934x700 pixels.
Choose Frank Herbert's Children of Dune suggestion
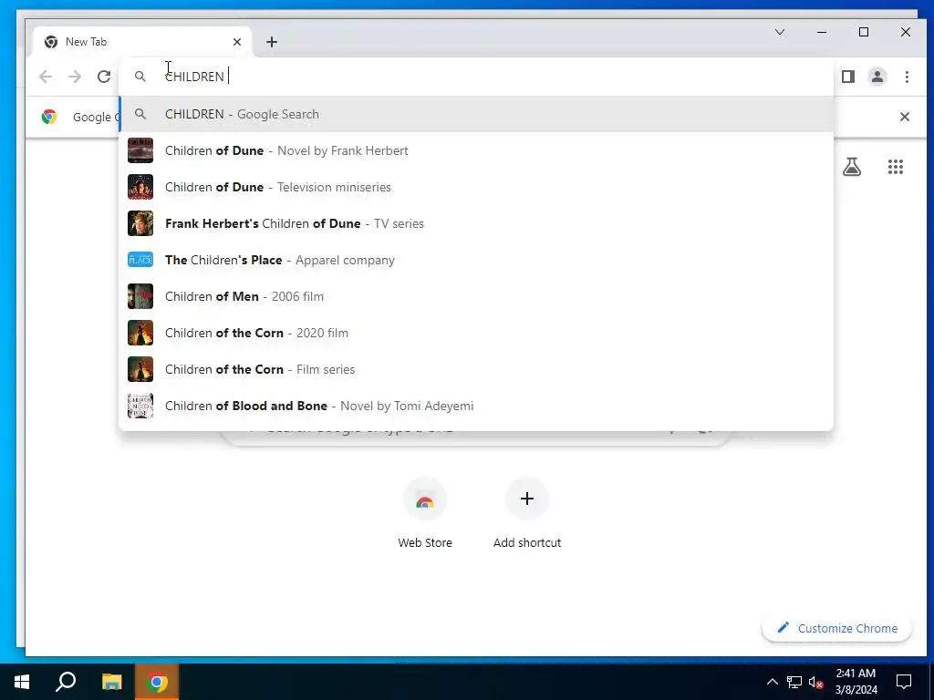[x=476, y=223]
